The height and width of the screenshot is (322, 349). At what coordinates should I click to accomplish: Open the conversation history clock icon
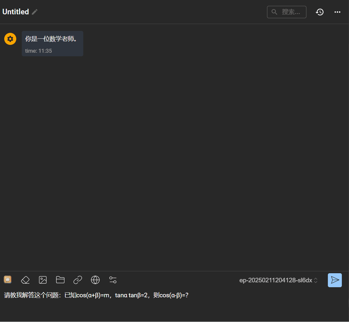tap(320, 12)
